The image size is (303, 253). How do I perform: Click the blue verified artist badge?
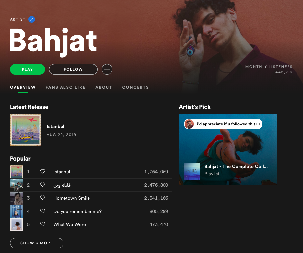(x=32, y=19)
